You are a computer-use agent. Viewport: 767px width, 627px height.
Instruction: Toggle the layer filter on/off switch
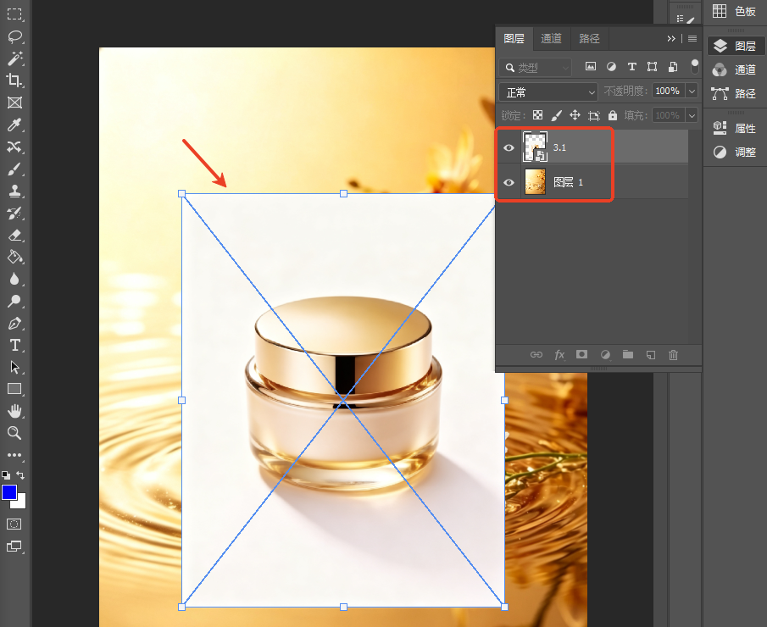tap(695, 67)
